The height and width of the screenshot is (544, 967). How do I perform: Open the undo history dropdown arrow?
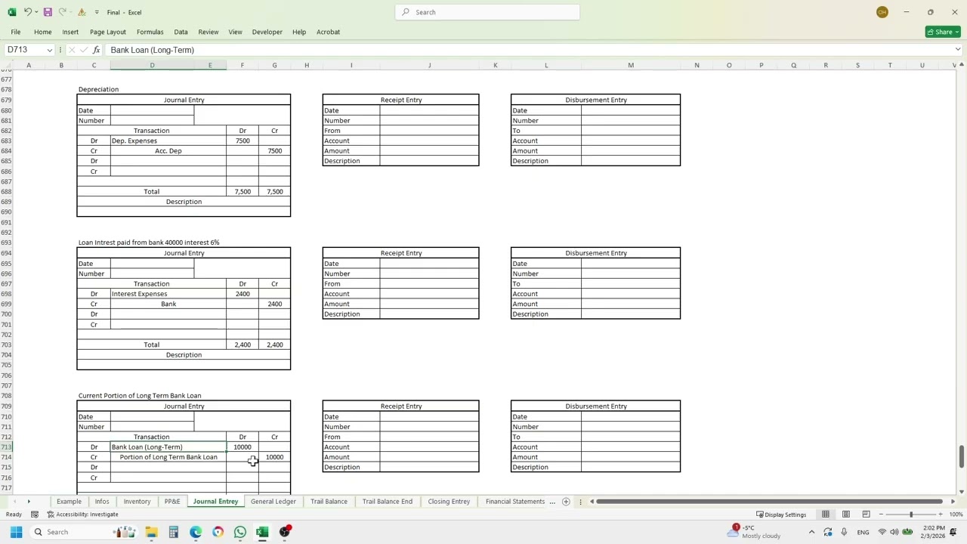click(37, 12)
